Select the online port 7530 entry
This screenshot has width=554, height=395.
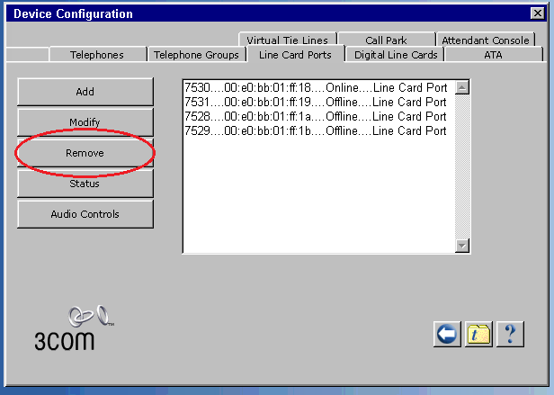click(315, 88)
